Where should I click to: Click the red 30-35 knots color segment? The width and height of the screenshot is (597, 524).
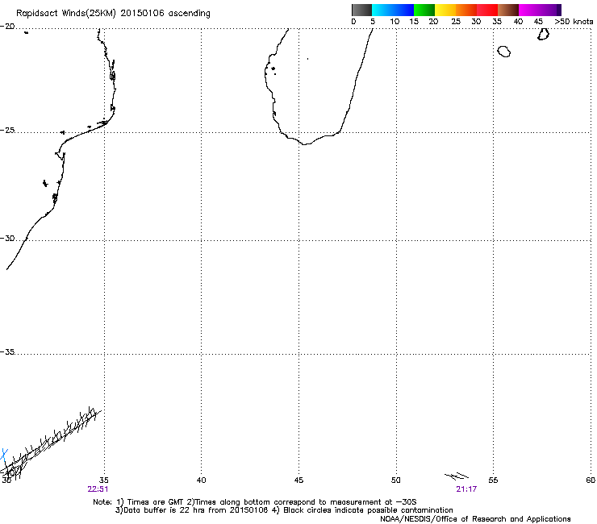pos(487,10)
